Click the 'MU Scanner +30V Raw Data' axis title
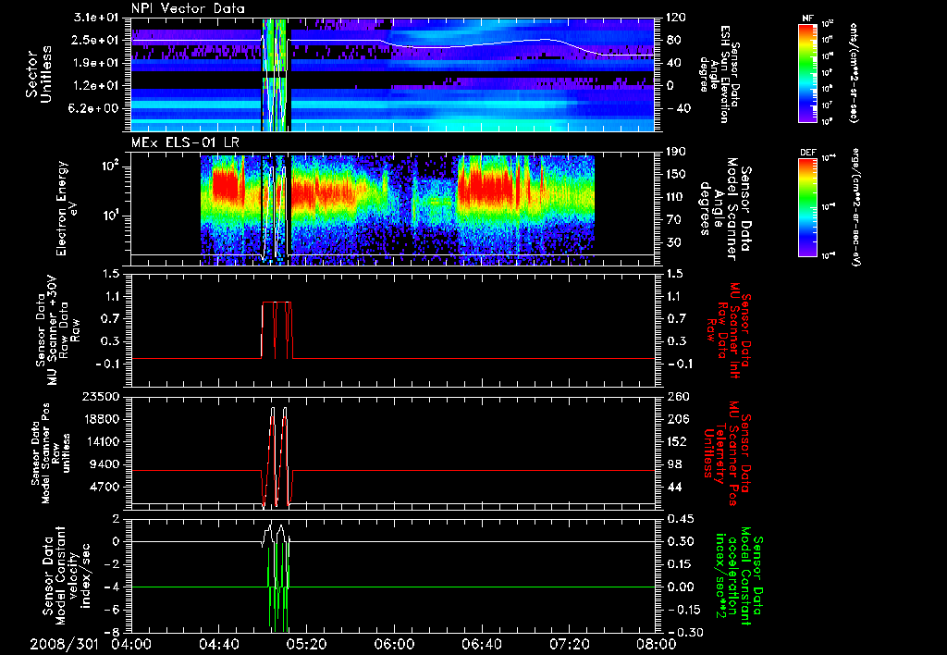 click(56, 330)
